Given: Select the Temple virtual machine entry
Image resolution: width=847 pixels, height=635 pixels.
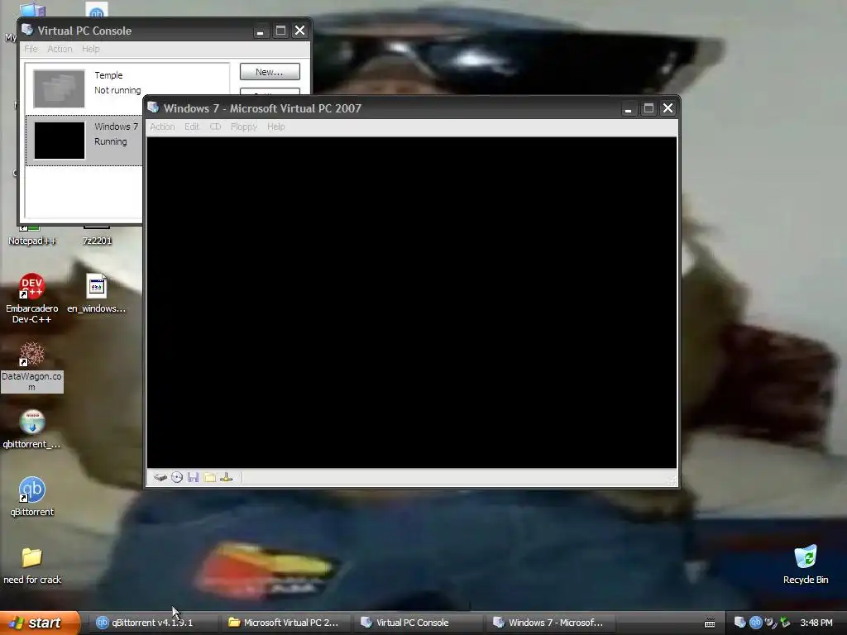Looking at the screenshot, I should click(127, 88).
